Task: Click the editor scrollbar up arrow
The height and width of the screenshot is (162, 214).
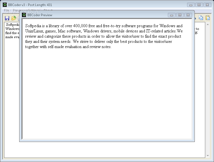Action: click(208, 24)
